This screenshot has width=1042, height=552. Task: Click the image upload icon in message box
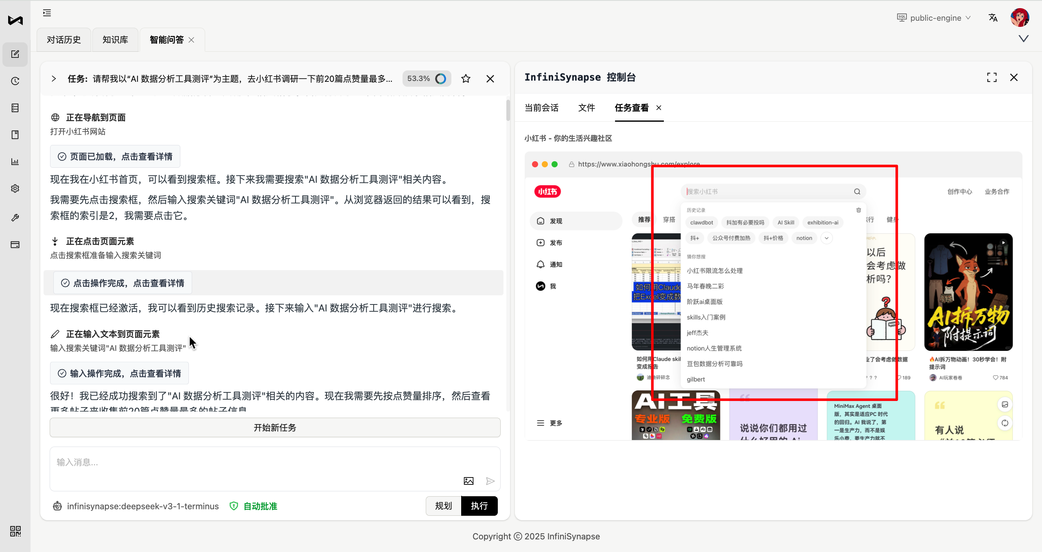coord(468,481)
